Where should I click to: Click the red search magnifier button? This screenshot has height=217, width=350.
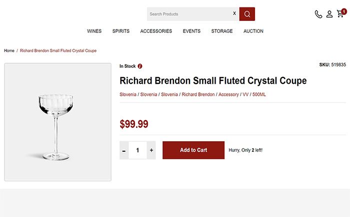[x=247, y=14]
